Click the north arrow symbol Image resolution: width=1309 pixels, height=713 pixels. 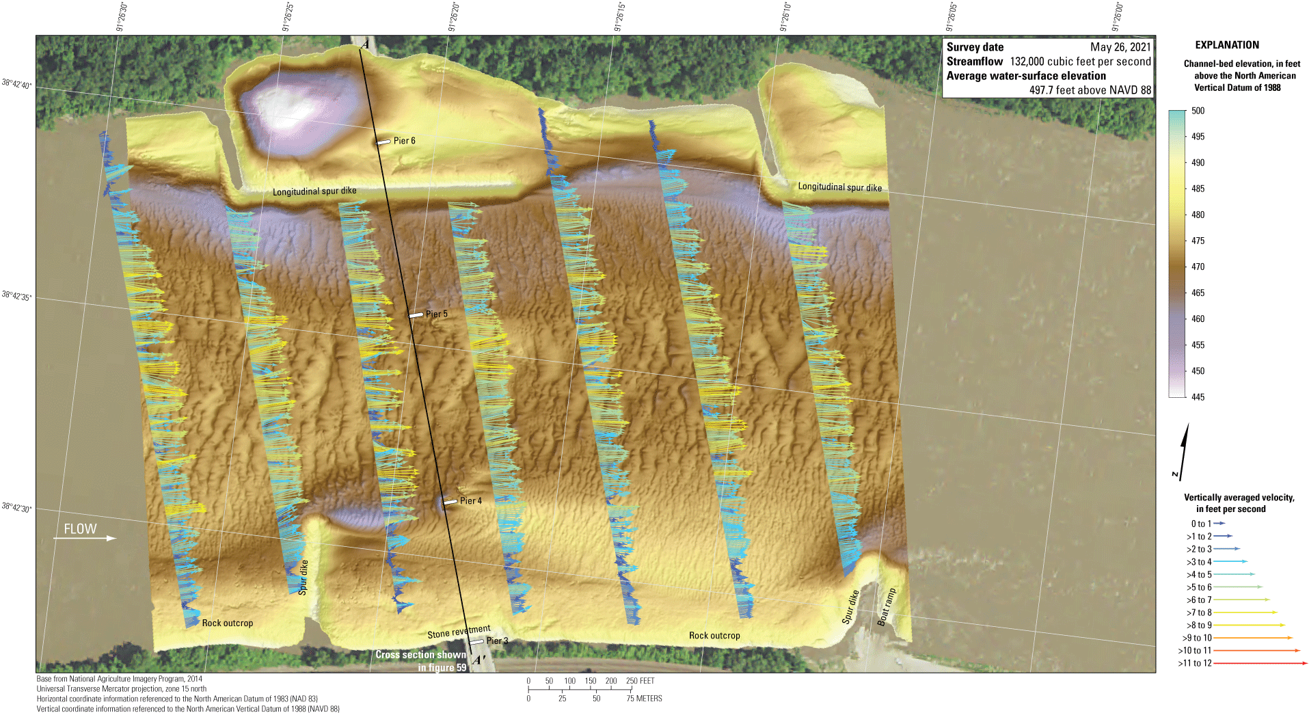point(1183,451)
